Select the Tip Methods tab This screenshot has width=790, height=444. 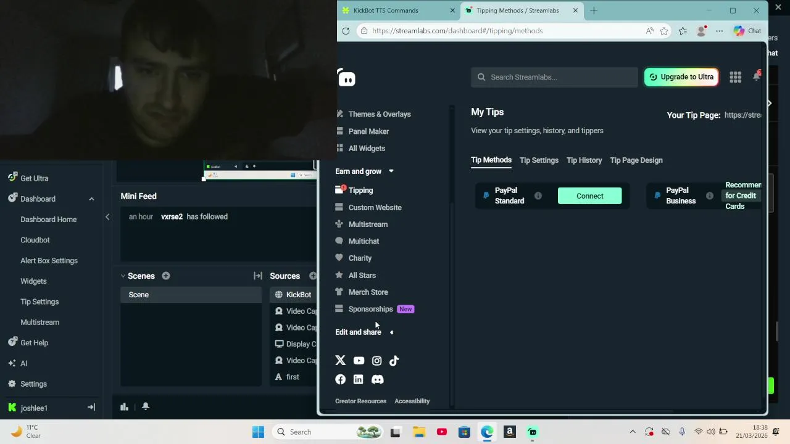pyautogui.click(x=491, y=160)
